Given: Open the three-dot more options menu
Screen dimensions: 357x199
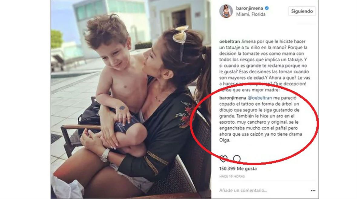Looking at the screenshot, I should pyautogui.click(x=313, y=191).
